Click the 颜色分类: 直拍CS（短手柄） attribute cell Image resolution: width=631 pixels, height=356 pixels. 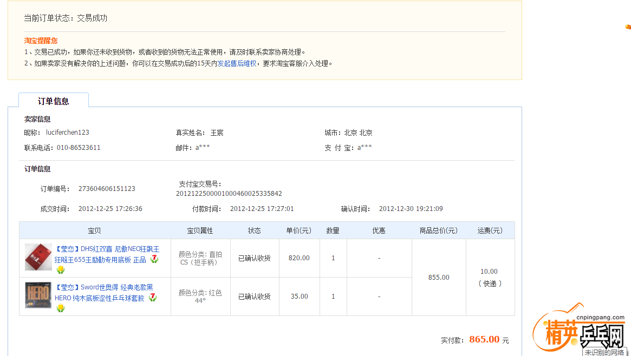coord(200,259)
